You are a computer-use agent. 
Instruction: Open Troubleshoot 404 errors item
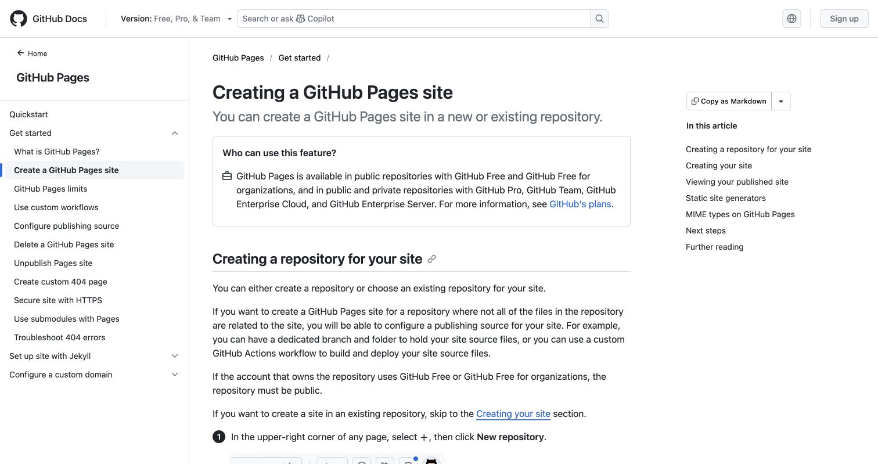click(60, 337)
